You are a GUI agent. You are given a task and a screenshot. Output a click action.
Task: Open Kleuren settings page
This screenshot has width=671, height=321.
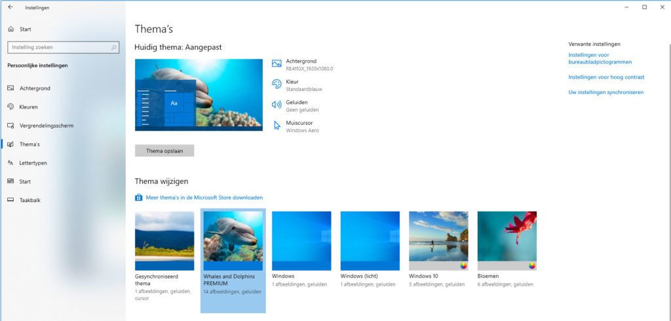click(29, 107)
